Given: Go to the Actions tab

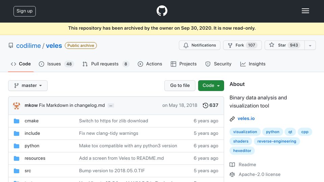Looking at the screenshot, I should 150,64.
